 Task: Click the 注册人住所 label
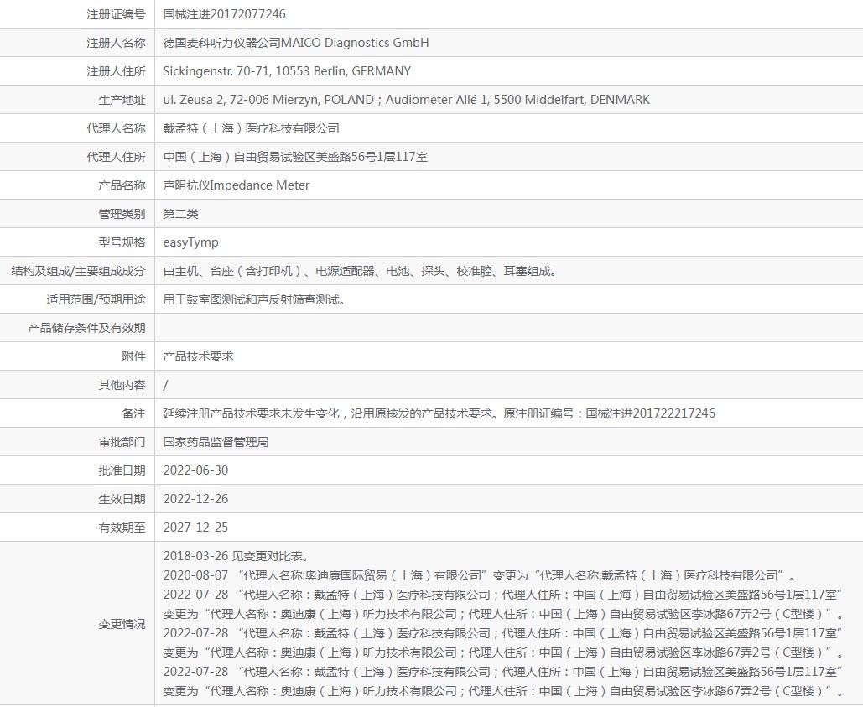coord(116,71)
